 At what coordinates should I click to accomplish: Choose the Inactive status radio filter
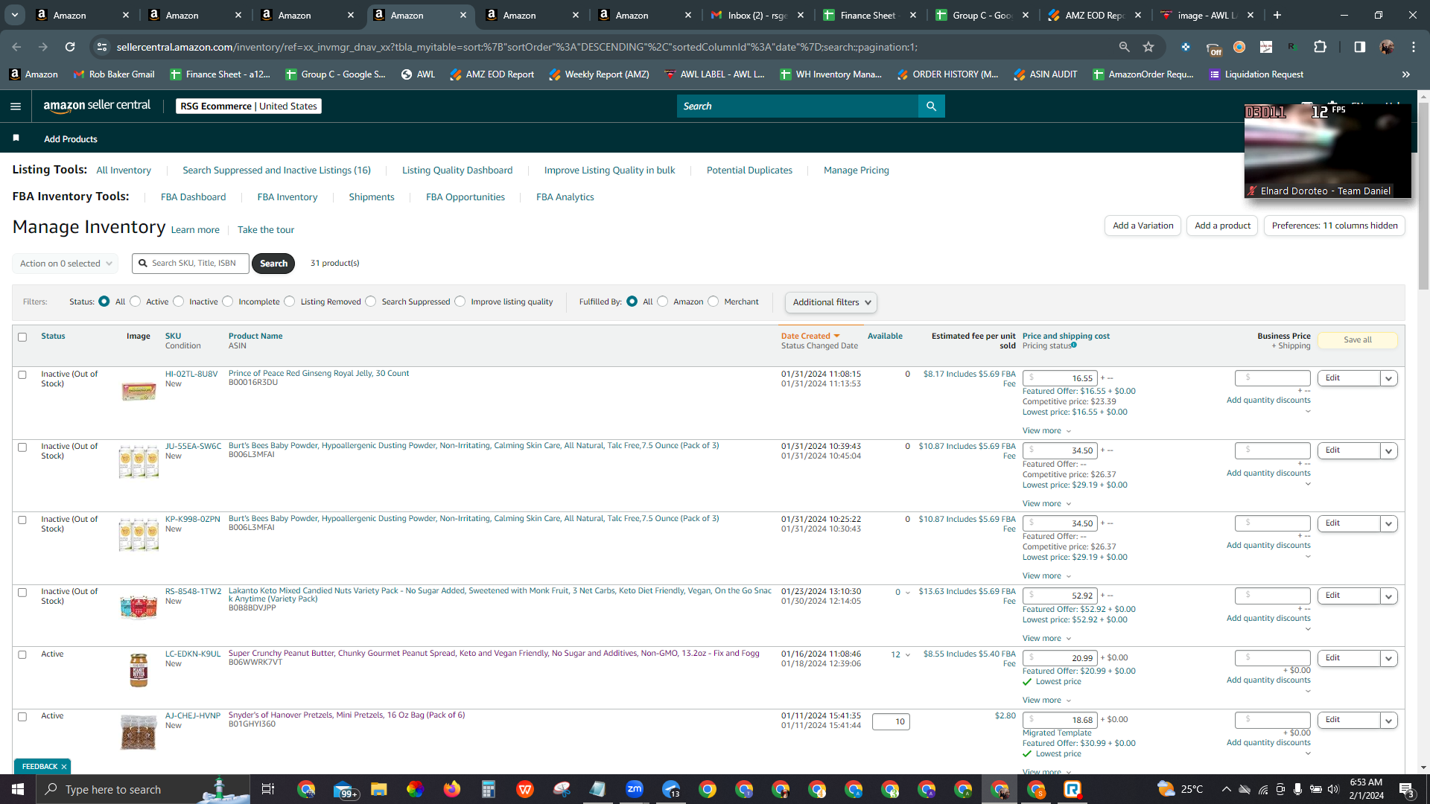(178, 301)
